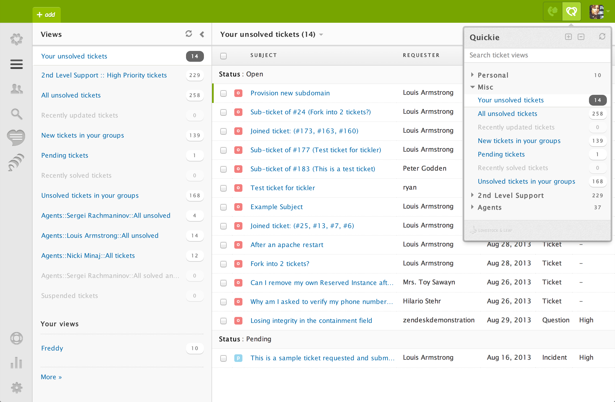Open the admin gear icon in sidebar
This screenshot has width=615, height=402.
click(x=17, y=388)
